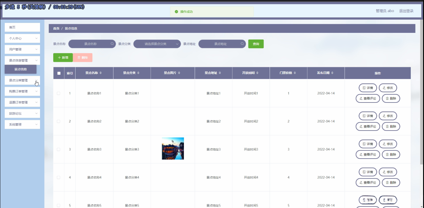The height and width of the screenshot is (208, 424).
Task: Expand 景点分类管理 sidebar menu
Action: [x=22, y=80]
